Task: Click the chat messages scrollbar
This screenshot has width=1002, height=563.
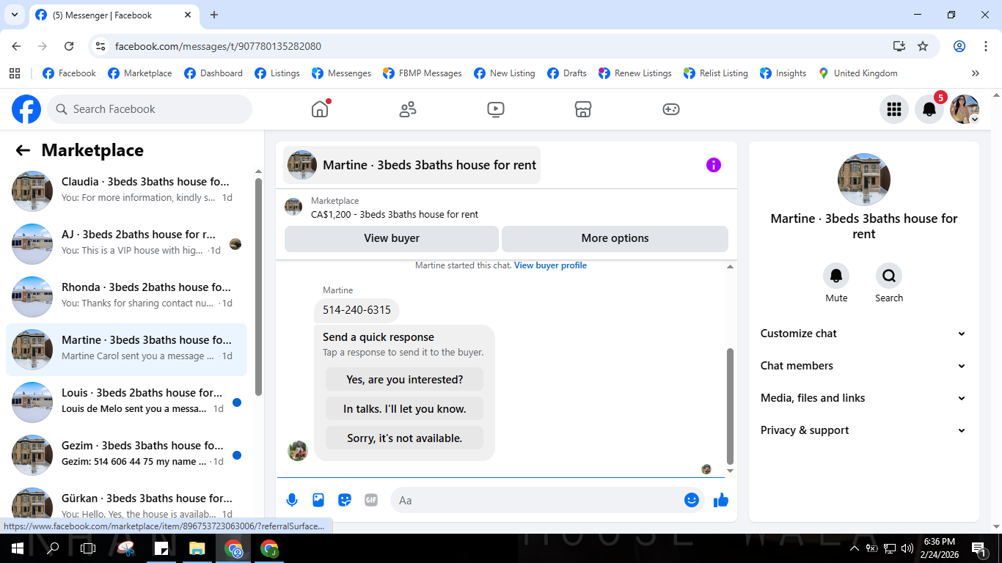Action: [x=730, y=405]
